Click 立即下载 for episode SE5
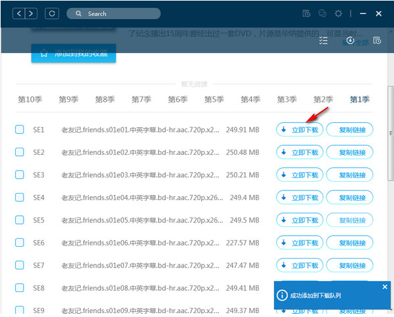The width and height of the screenshot is (394, 317). click(x=300, y=220)
